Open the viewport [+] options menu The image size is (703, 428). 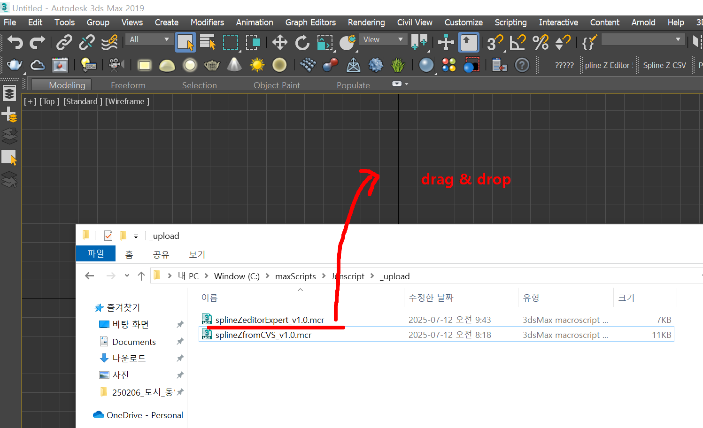(30, 101)
